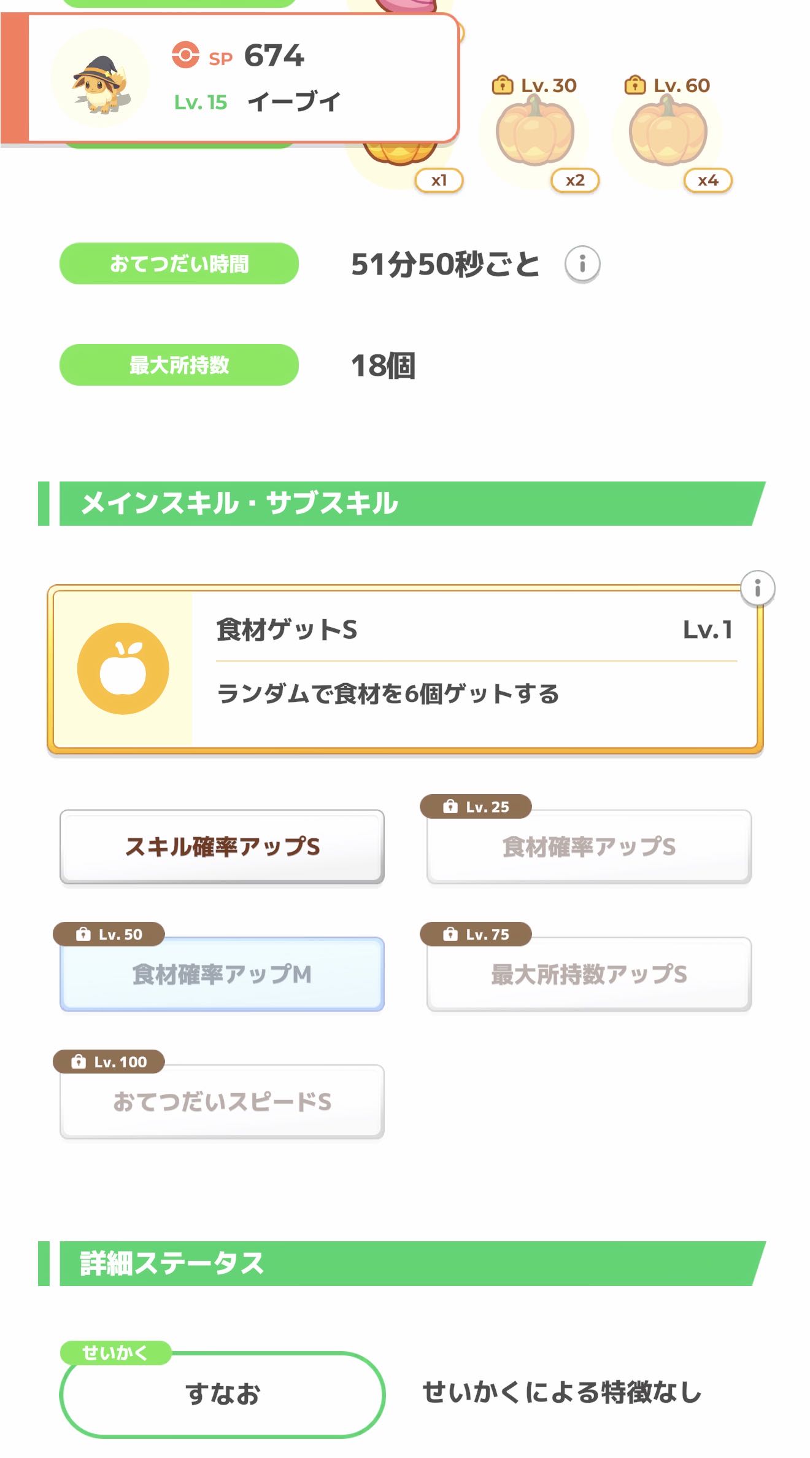Open main skill info icon
Screen dimensions: 810x1458
click(x=757, y=588)
